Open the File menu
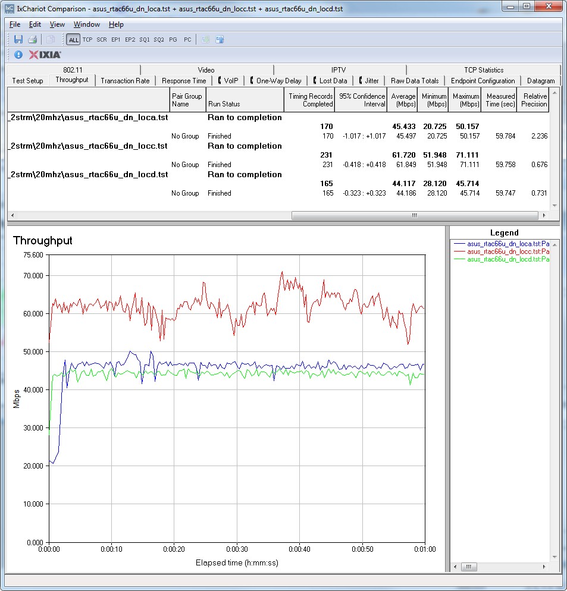The image size is (567, 591). pyautogui.click(x=15, y=24)
